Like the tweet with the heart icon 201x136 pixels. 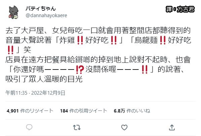pos(124,127)
